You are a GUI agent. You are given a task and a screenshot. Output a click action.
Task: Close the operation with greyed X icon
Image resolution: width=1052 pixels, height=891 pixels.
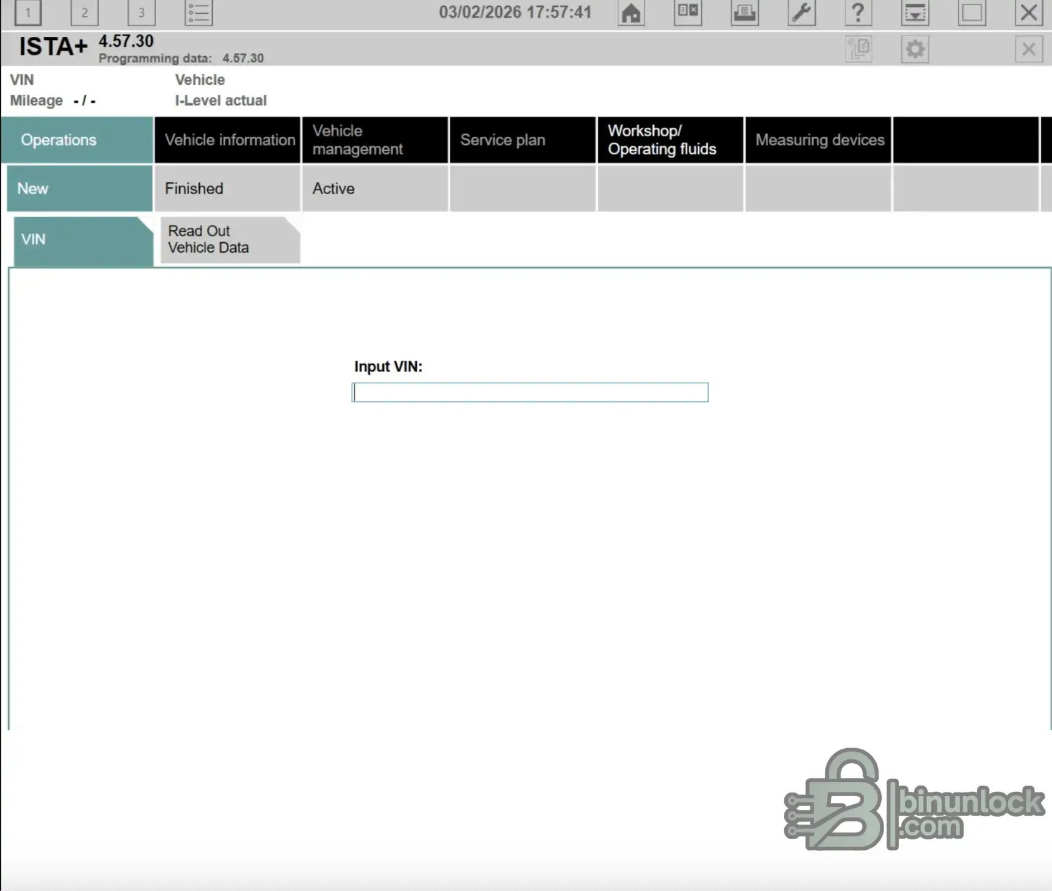click(1028, 49)
